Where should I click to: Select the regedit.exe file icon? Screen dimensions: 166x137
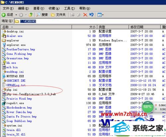(4, 103)
